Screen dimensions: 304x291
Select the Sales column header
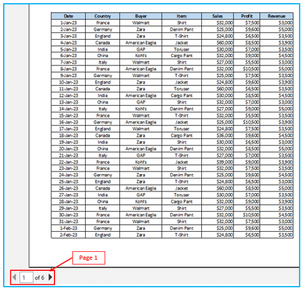coord(217,16)
